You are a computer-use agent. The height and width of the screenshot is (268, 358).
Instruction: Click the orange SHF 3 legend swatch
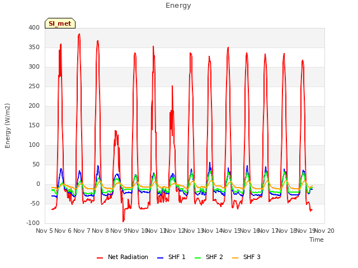pos(235,257)
